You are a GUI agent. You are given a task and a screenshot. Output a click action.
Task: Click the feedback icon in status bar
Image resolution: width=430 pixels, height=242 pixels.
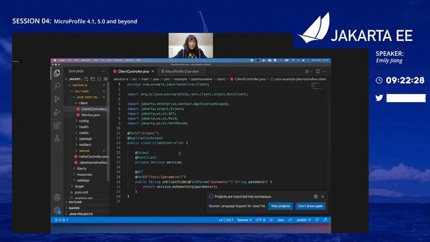tap(317, 220)
